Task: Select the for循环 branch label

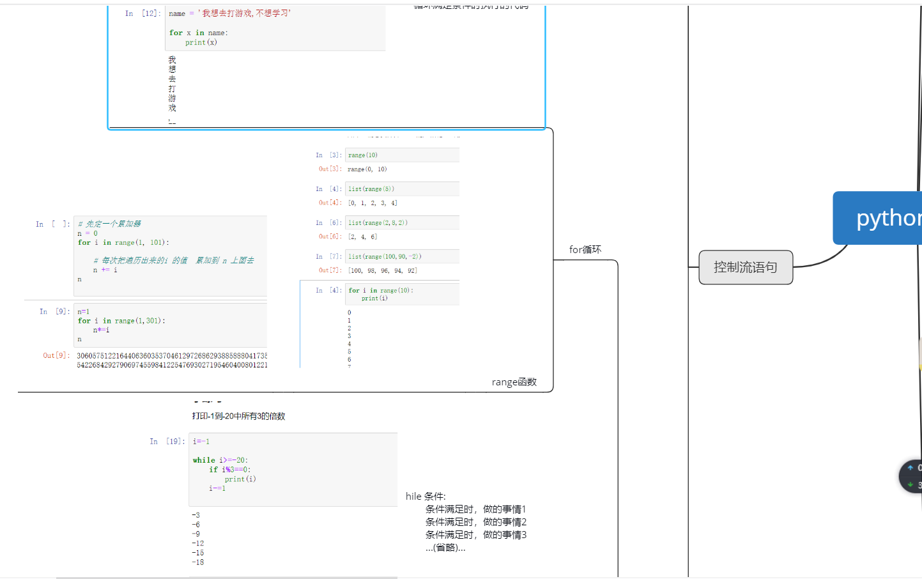Action: click(585, 249)
